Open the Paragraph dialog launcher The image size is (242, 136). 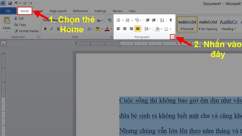click(173, 37)
